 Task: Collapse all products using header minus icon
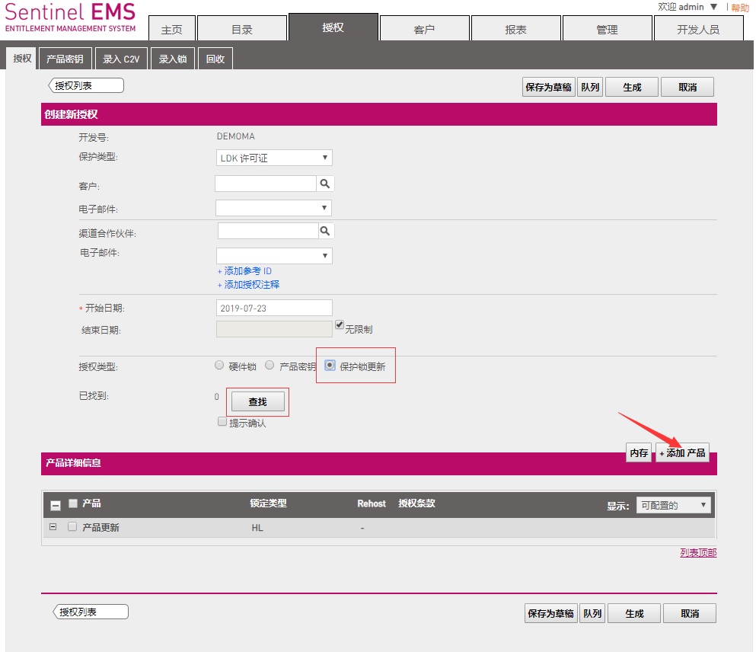coord(56,504)
